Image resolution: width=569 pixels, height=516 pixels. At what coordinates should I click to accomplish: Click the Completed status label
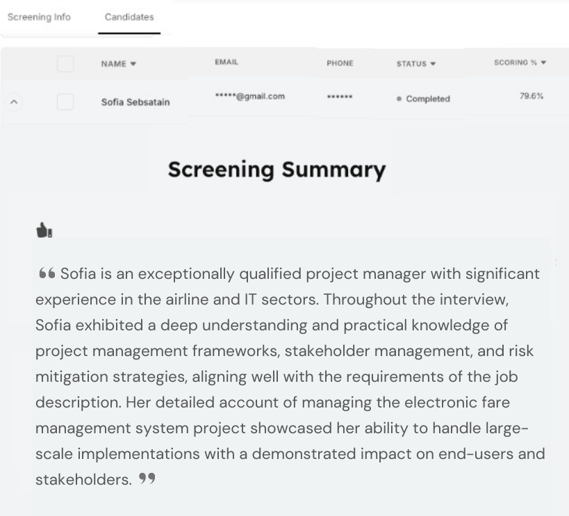tap(427, 99)
